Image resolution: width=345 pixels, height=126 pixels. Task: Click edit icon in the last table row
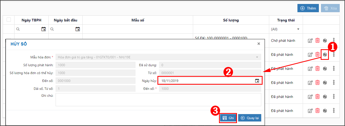point(310,111)
